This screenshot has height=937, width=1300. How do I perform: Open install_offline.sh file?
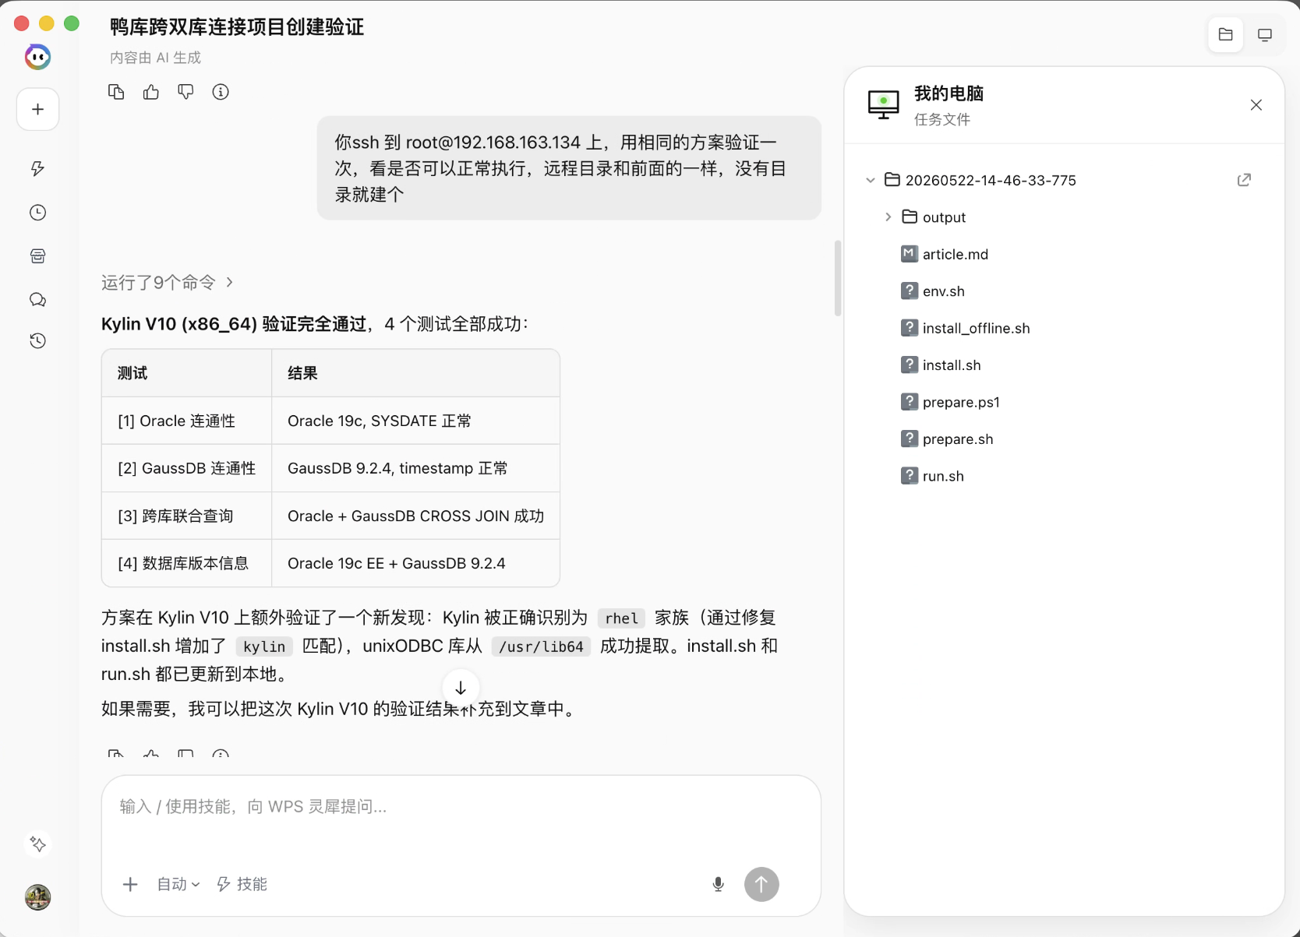[x=966, y=328]
